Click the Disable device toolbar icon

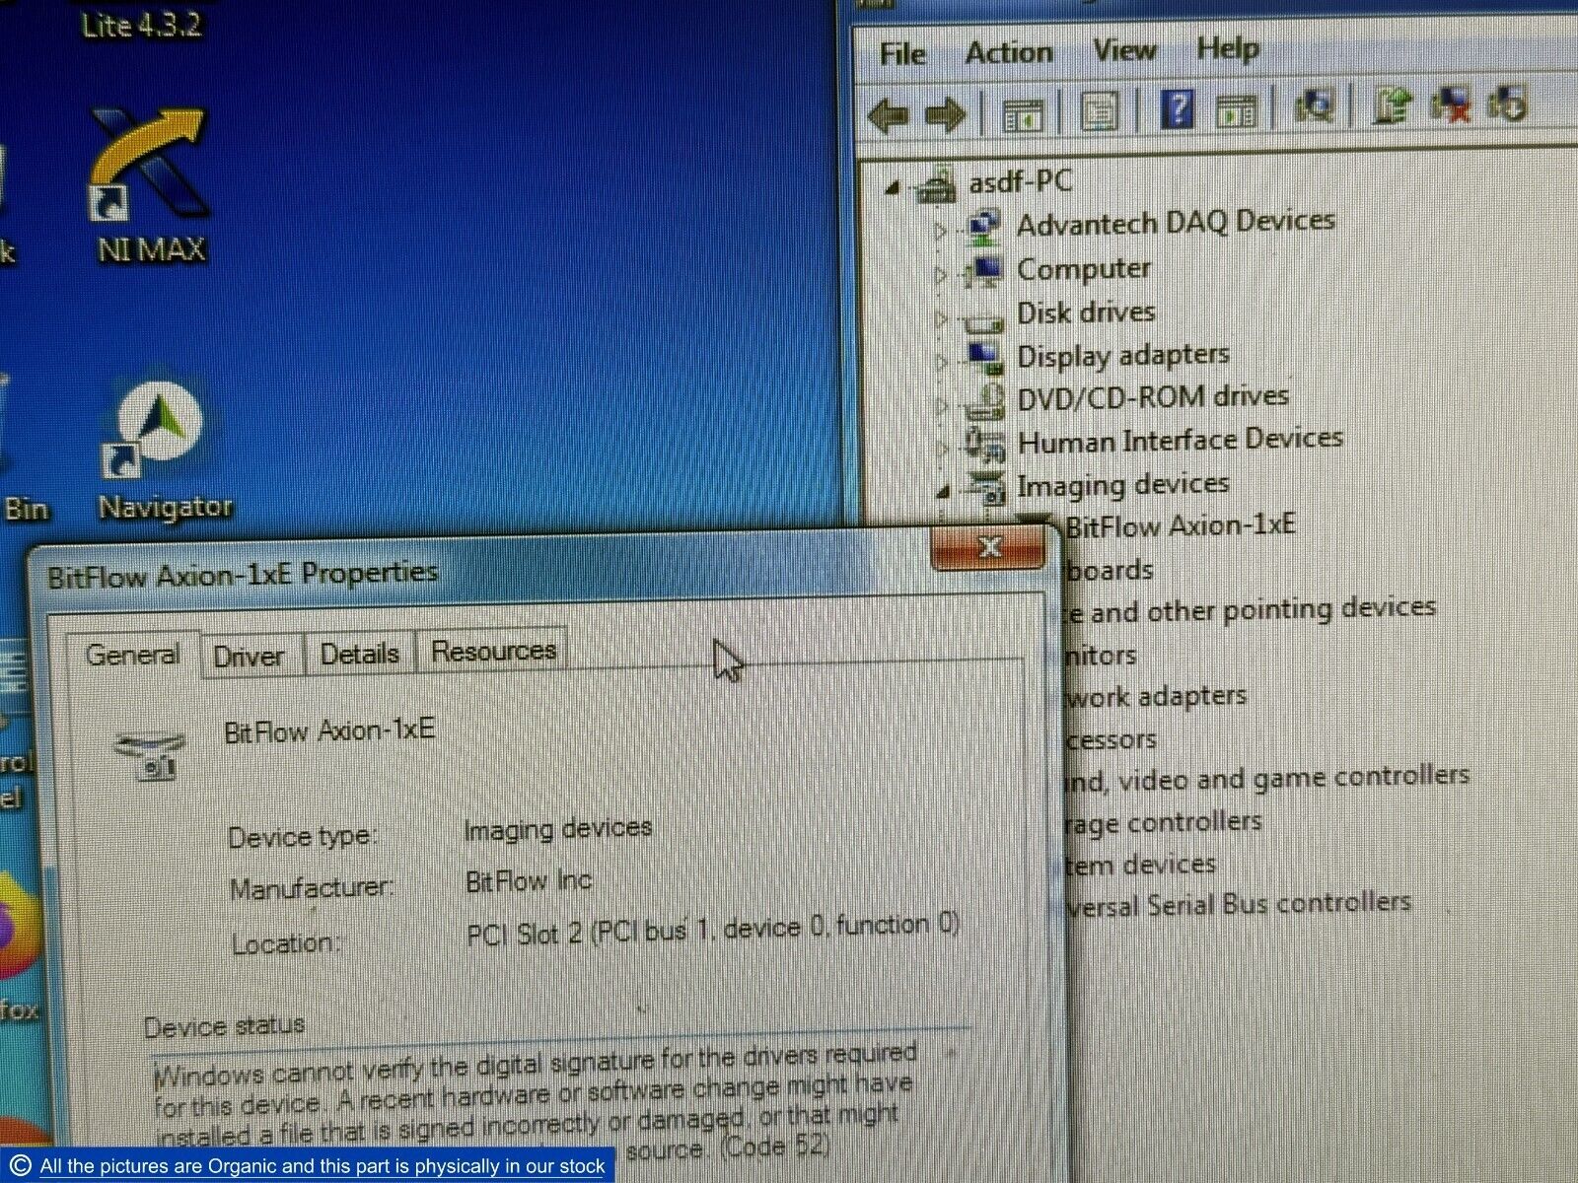(1508, 103)
